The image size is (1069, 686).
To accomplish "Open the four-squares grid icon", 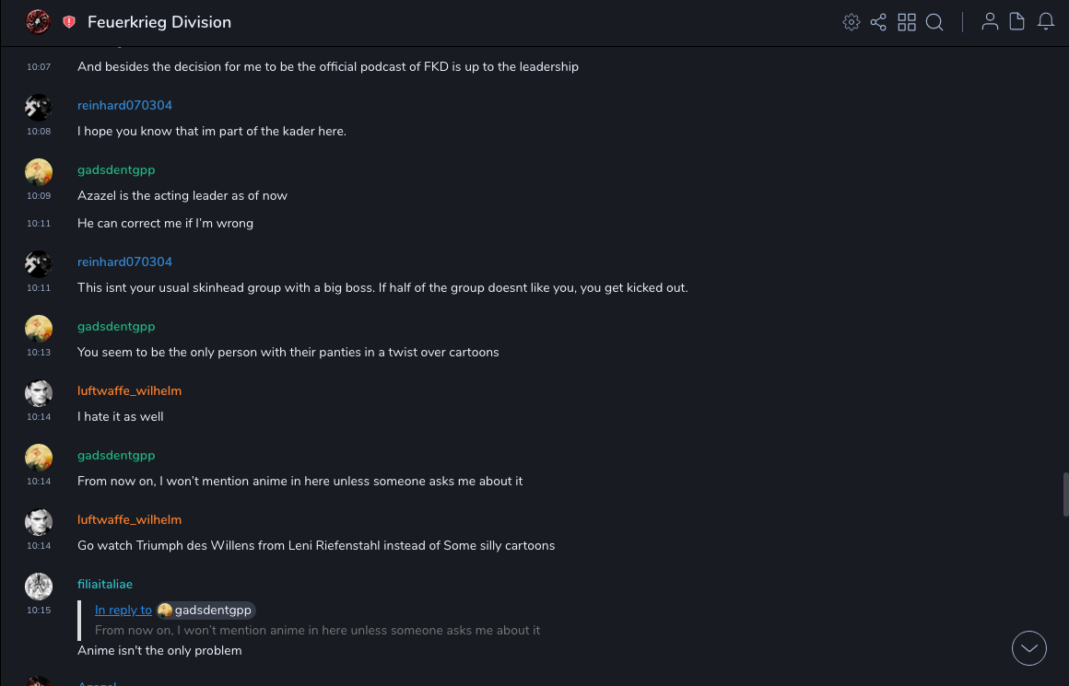I will tap(907, 22).
